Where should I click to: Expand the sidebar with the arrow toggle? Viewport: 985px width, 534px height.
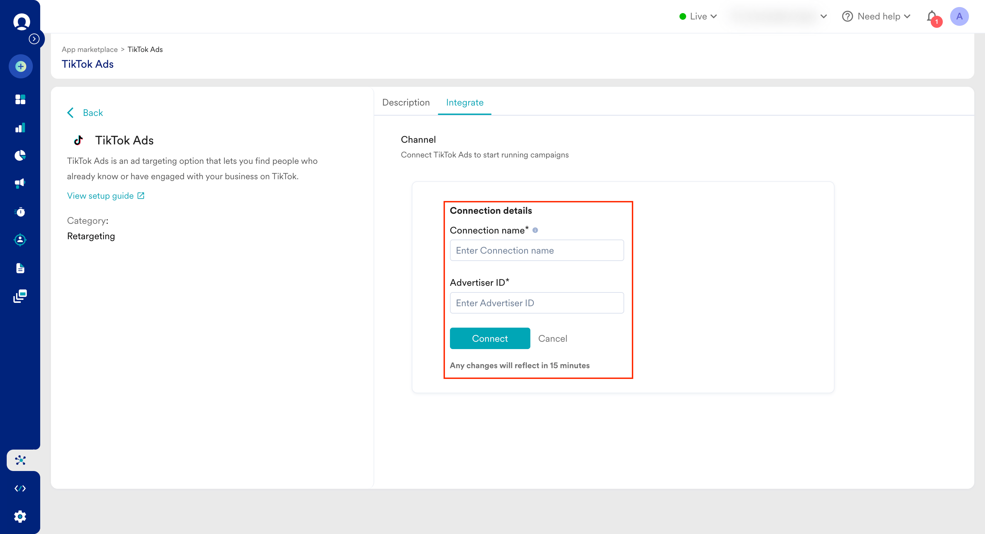click(34, 39)
